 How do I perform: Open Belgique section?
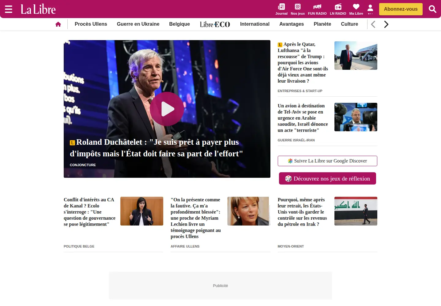(179, 24)
